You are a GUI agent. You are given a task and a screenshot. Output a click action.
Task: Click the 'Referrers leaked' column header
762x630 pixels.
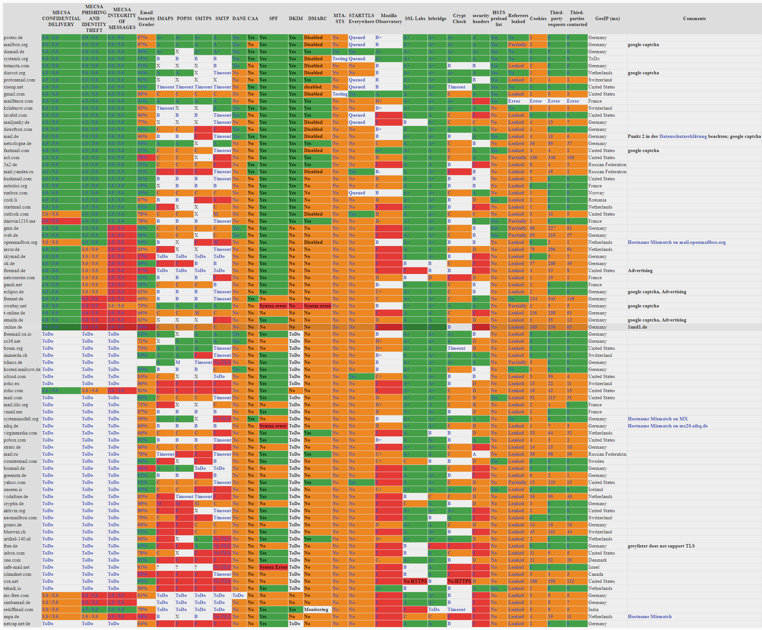(x=518, y=19)
